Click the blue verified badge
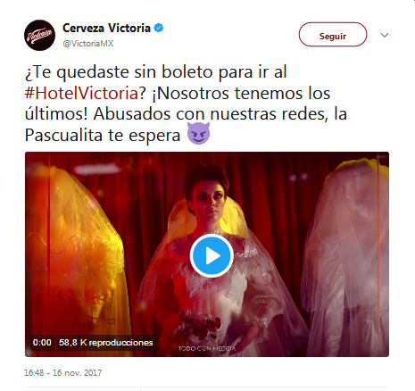This screenshot has width=415, height=391. point(159,28)
